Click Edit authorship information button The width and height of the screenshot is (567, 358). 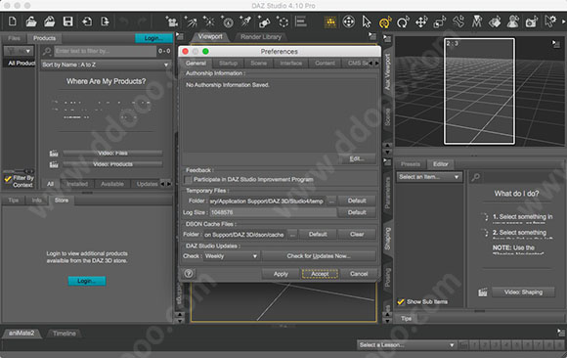pyautogui.click(x=357, y=158)
